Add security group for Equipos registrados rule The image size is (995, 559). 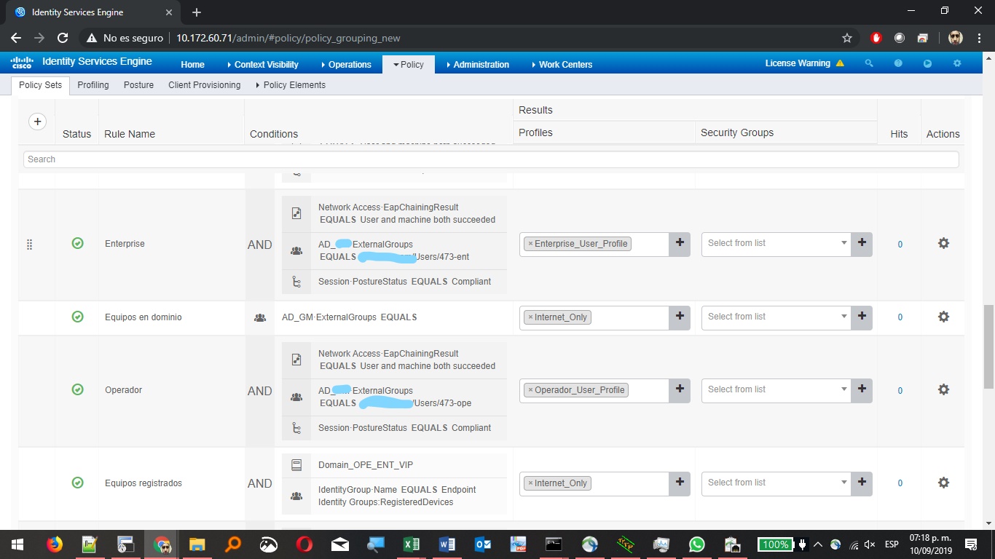[862, 483]
